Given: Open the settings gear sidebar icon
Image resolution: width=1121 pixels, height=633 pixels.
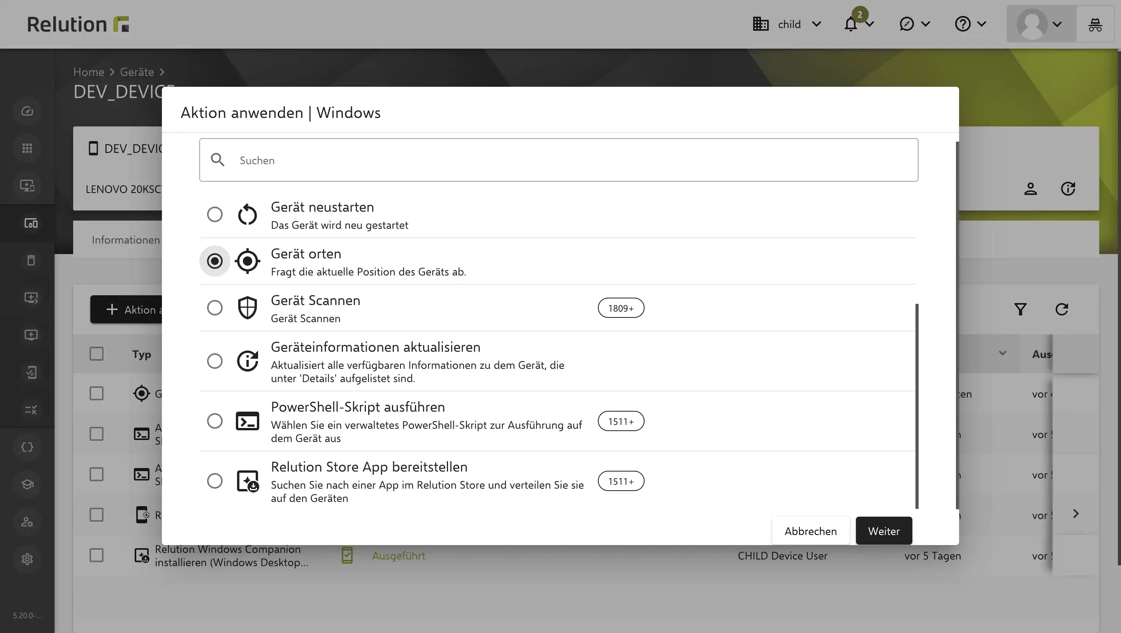Looking at the screenshot, I should click(x=27, y=559).
